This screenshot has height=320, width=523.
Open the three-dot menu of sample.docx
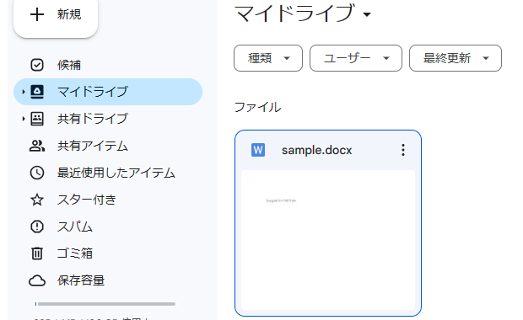click(x=403, y=150)
